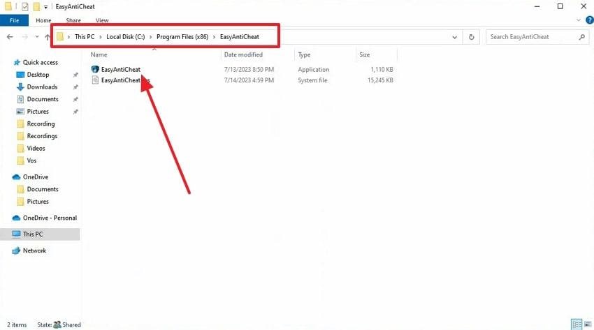Open the Help question mark icon
Image resolution: width=594 pixels, height=330 pixels.
point(589,20)
